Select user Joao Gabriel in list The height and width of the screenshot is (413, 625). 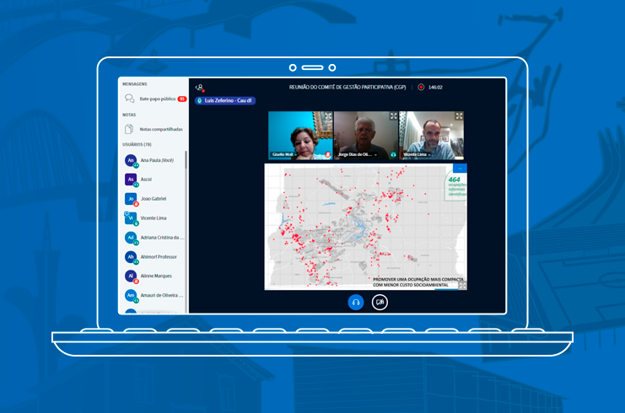tap(153, 199)
